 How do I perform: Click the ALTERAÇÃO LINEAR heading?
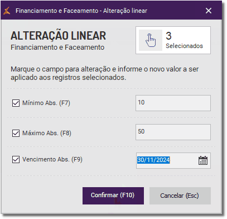pos(59,36)
